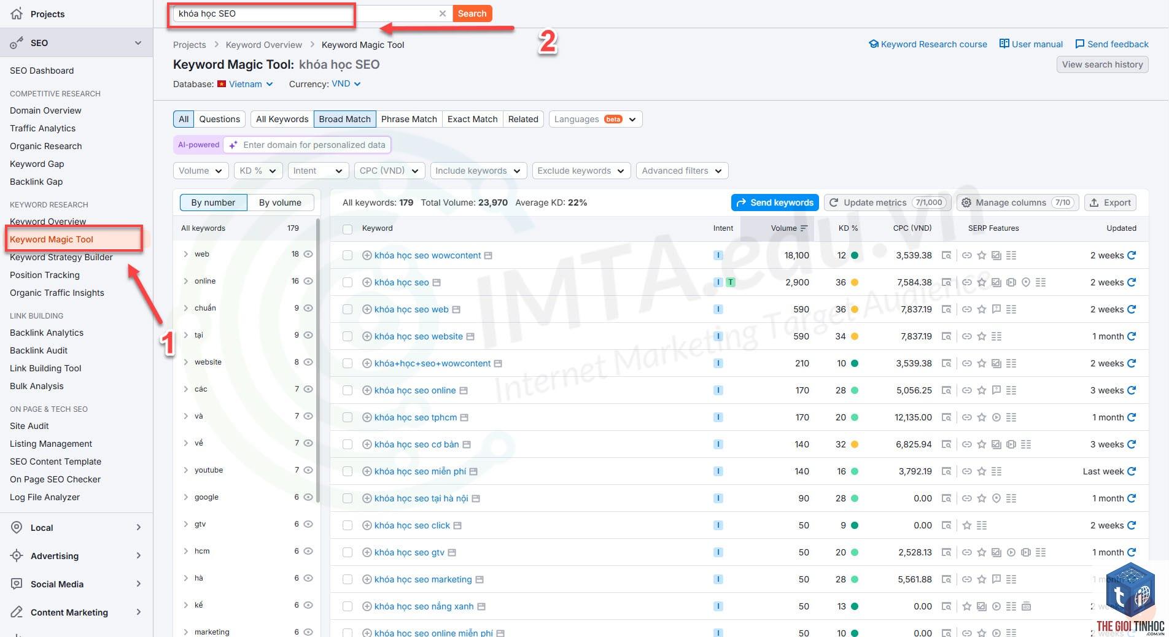Expand the online keyword group

pyautogui.click(x=186, y=281)
